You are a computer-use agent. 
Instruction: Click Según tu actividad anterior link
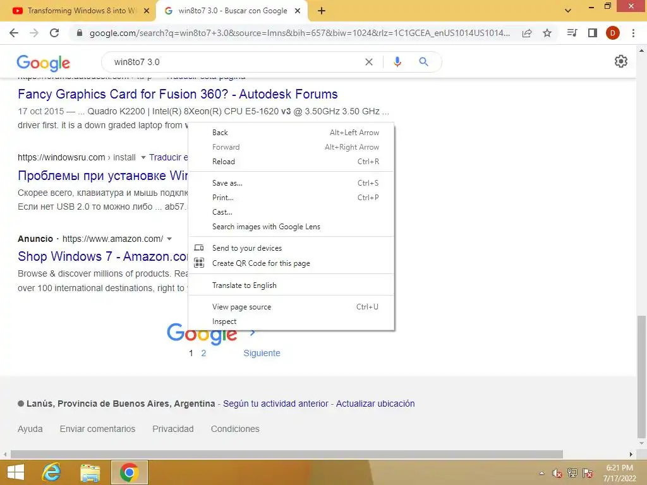click(x=275, y=404)
